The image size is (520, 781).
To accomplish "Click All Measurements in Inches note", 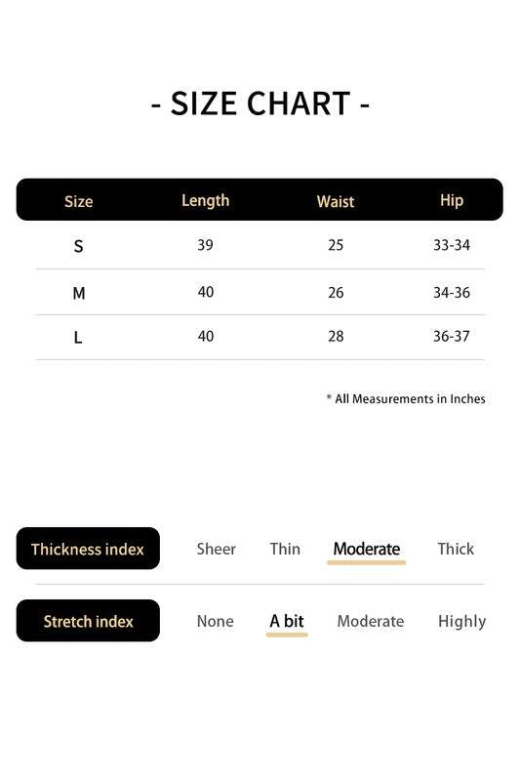I will pyautogui.click(x=406, y=398).
